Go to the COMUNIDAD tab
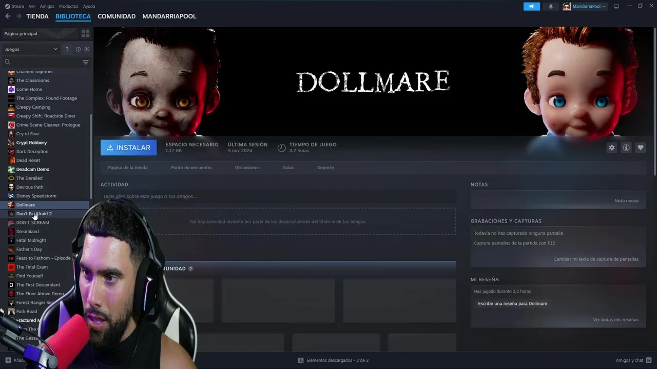The width and height of the screenshot is (657, 369). coord(117,16)
